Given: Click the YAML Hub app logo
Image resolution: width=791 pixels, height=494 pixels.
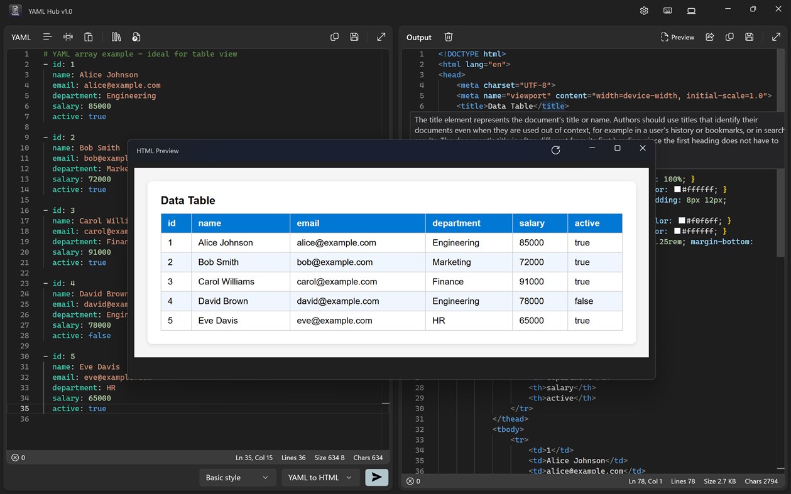Looking at the screenshot, I should pyautogui.click(x=16, y=11).
